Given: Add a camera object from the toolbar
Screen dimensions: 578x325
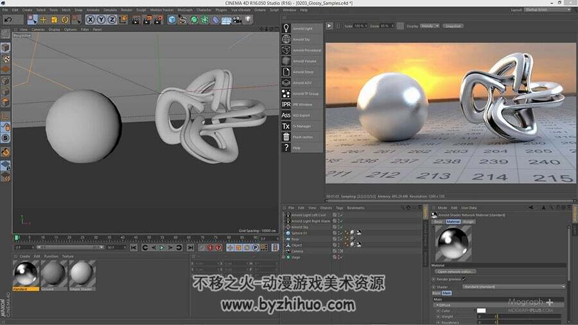Looking at the screenshot, I should [x=237, y=19].
